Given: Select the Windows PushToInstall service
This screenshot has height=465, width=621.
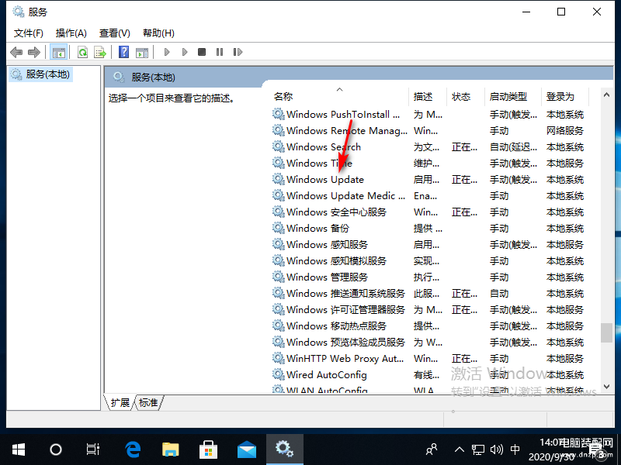Looking at the screenshot, I should click(x=430, y=114).
